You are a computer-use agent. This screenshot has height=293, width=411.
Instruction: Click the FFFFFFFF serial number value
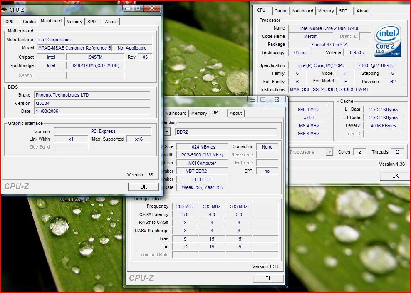(x=202, y=179)
